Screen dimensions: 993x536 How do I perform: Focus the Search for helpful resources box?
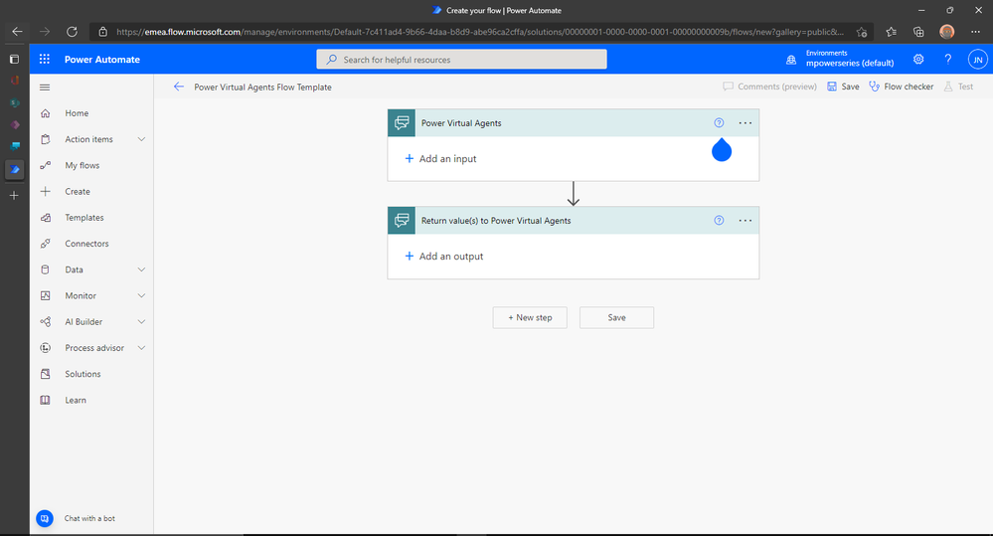point(461,59)
